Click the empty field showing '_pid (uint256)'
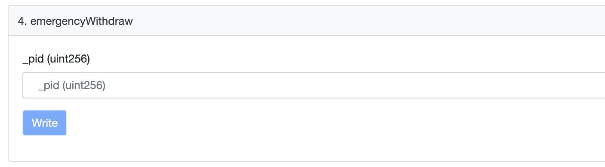This screenshot has width=605, height=167. pyautogui.click(x=314, y=85)
